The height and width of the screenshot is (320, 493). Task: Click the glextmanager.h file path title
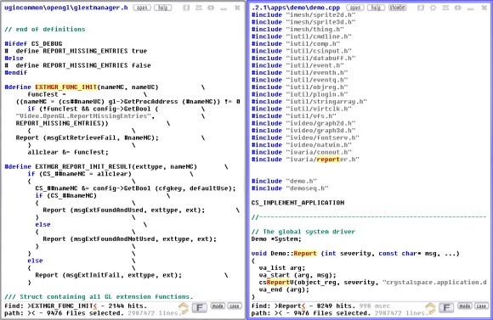66,8
